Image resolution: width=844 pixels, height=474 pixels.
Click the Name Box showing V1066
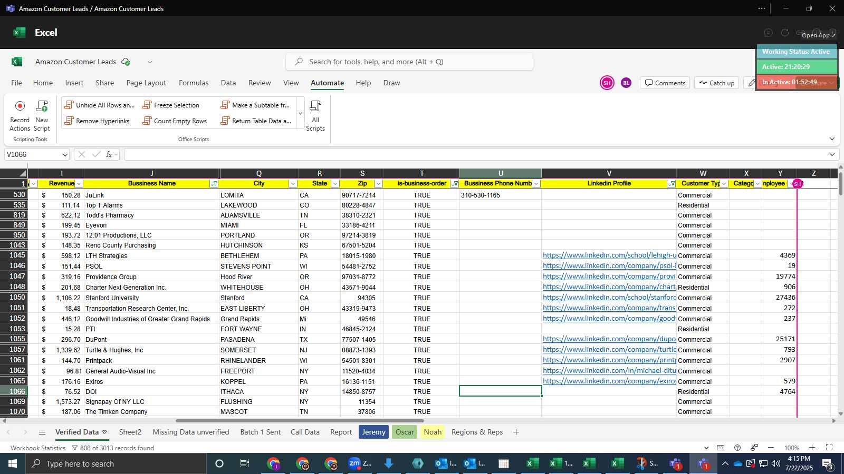pyautogui.click(x=32, y=154)
